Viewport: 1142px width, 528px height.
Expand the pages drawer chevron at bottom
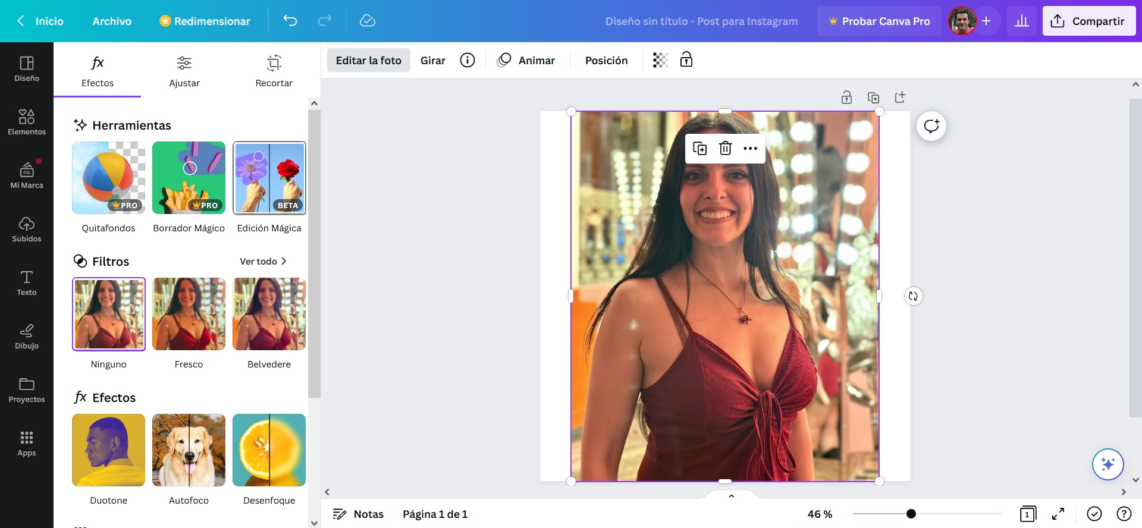pos(732,495)
